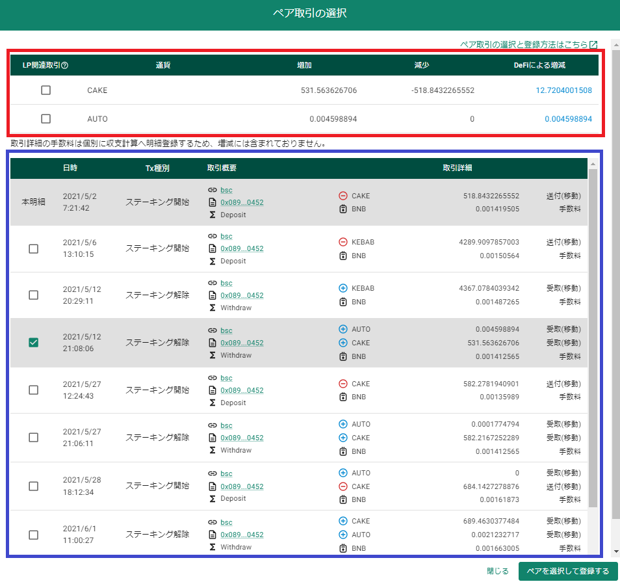The width and height of the screenshot is (620, 584).
Task: Click red minus icon beside CAKE 582.2781940901
Action: (343, 384)
